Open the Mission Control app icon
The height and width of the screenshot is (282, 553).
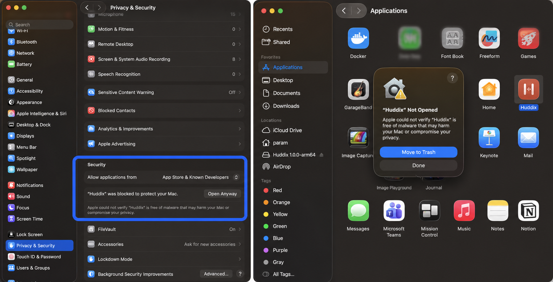pyautogui.click(x=429, y=211)
